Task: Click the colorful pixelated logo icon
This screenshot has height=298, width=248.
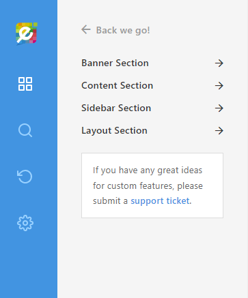Action: (27, 33)
